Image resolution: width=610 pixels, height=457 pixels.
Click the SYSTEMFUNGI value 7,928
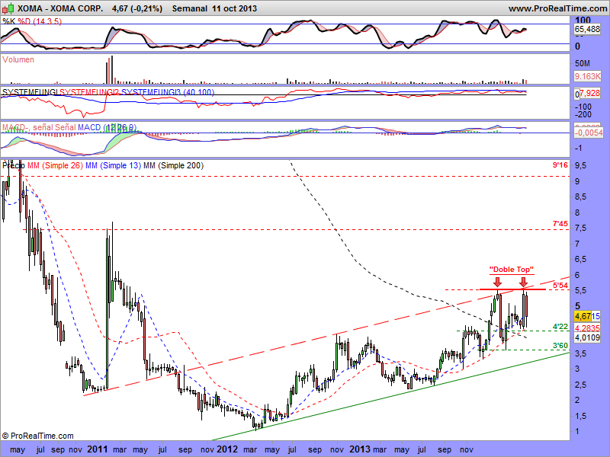[589, 93]
